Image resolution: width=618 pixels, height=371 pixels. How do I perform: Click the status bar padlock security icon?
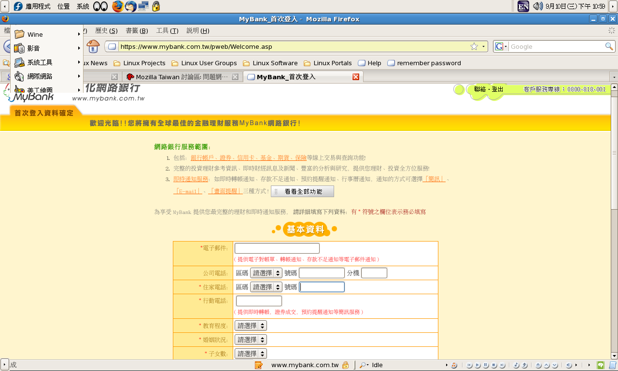coord(345,365)
